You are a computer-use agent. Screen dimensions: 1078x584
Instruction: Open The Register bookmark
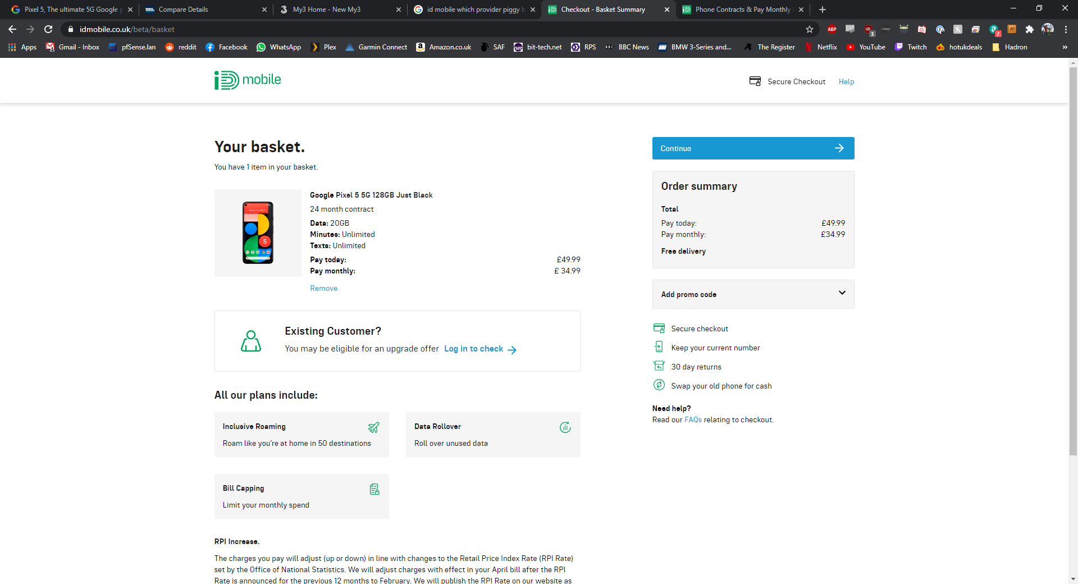(770, 47)
